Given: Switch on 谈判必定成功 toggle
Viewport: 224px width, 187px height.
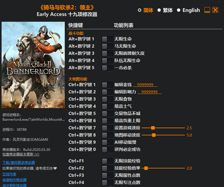Looking at the screenshot, I should pyautogui.click(x=107, y=149).
